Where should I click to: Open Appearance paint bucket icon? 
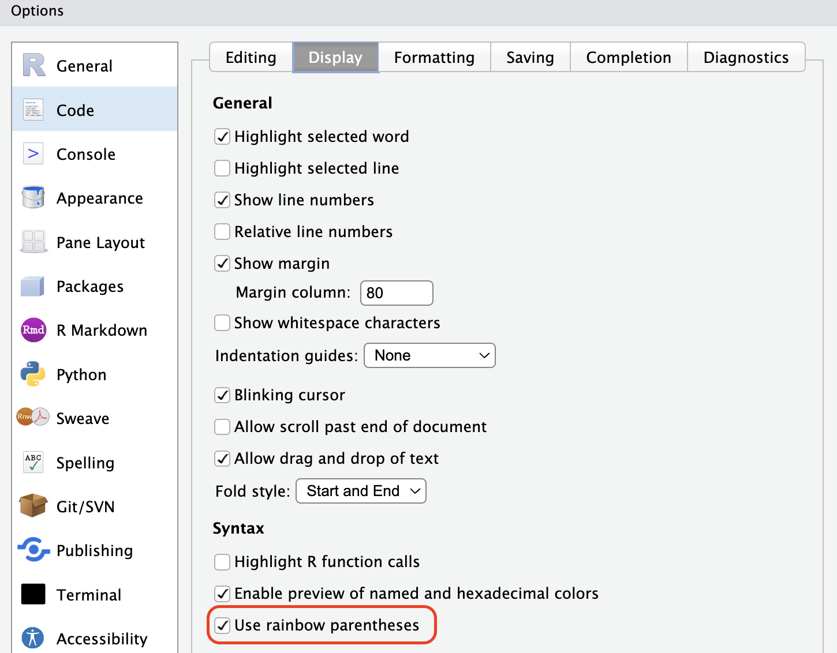33,197
